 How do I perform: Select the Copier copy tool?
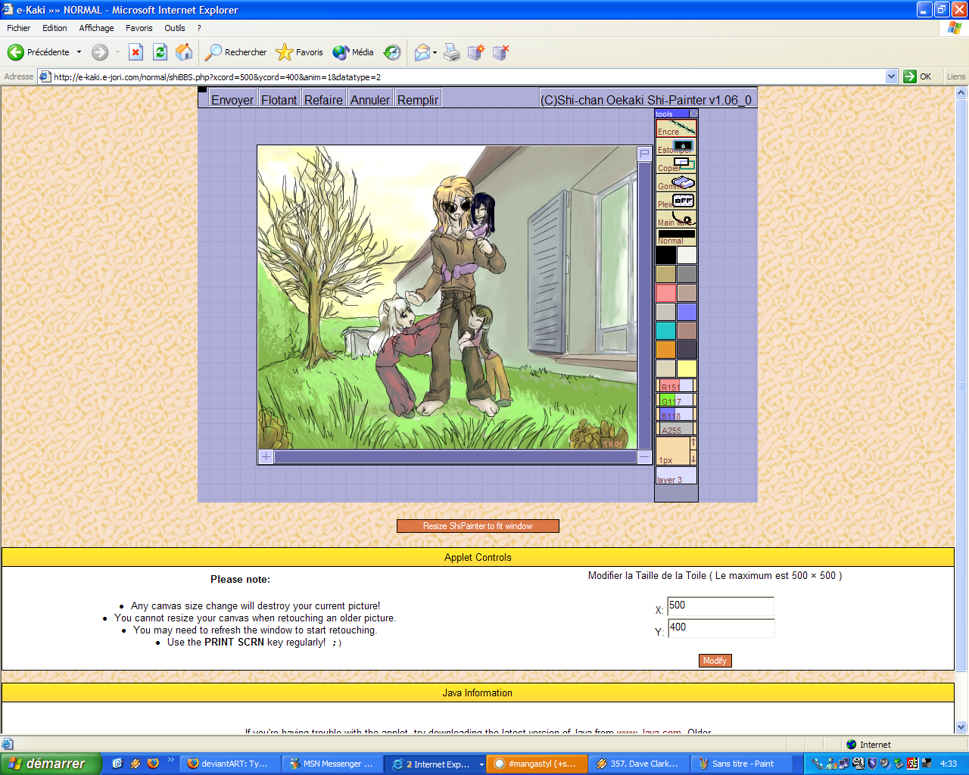point(676,164)
